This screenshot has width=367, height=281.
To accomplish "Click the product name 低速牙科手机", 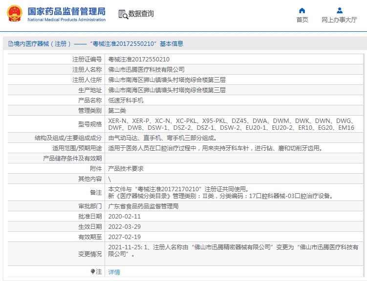I will pos(126,100).
